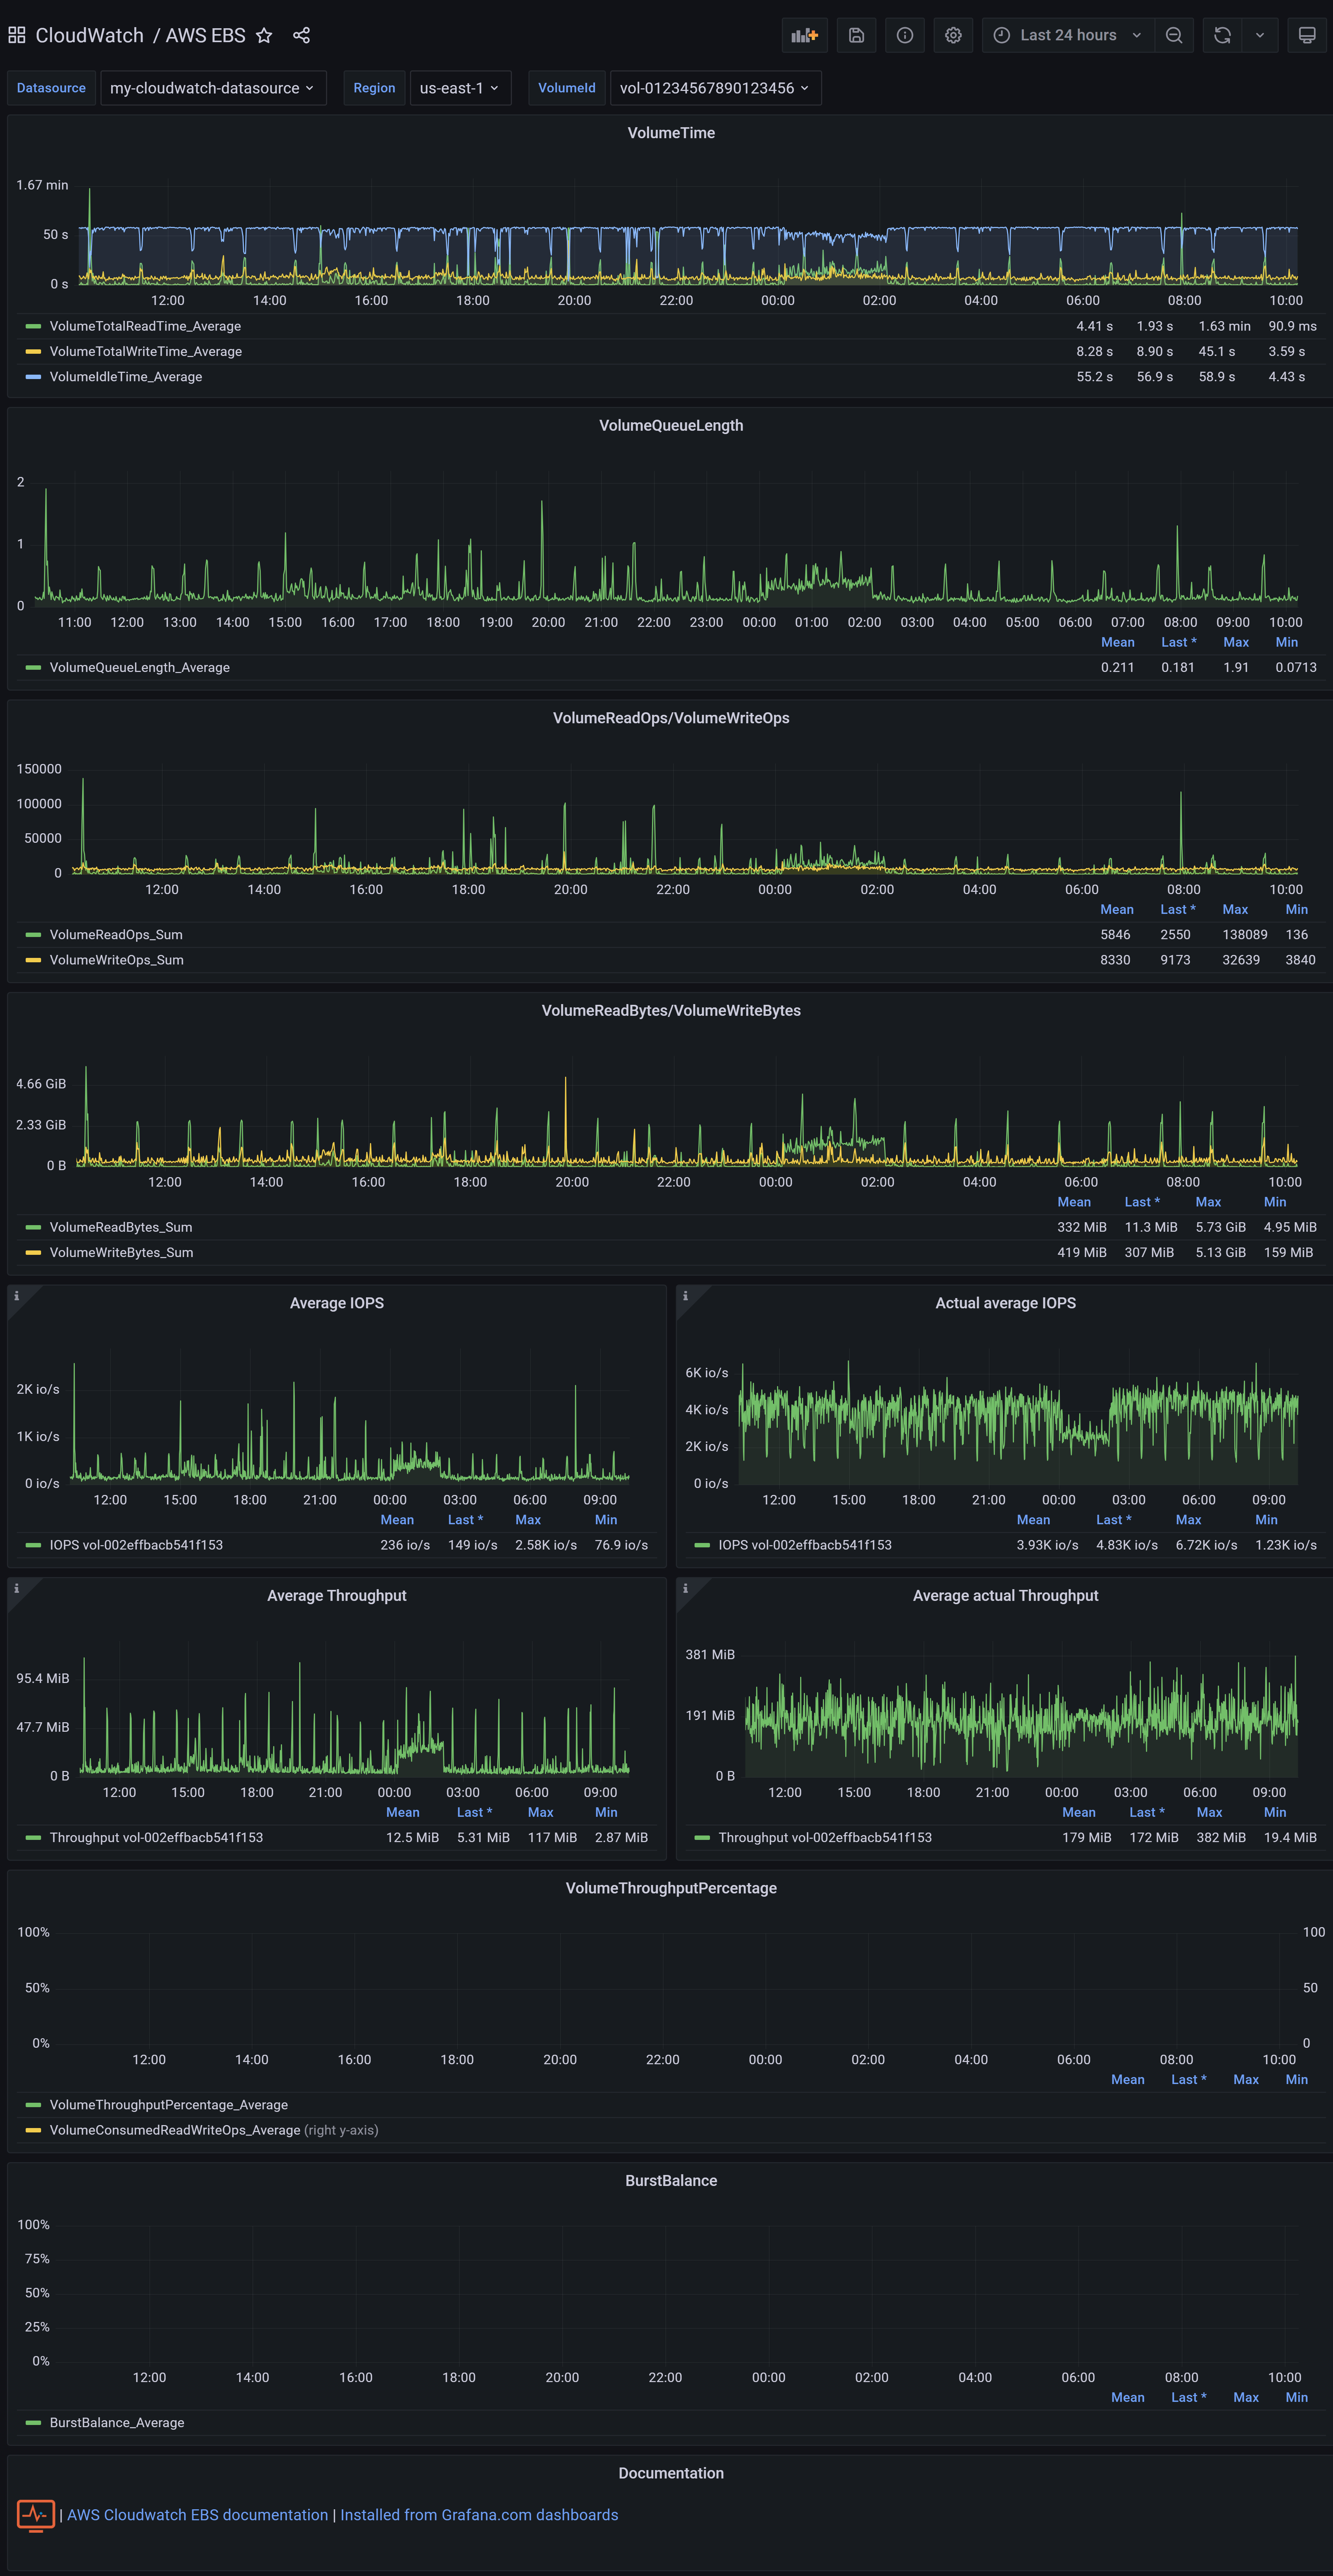The width and height of the screenshot is (1333, 2576).
Task: Open the BurstBalance panel title menu
Action: pyautogui.click(x=671, y=2181)
